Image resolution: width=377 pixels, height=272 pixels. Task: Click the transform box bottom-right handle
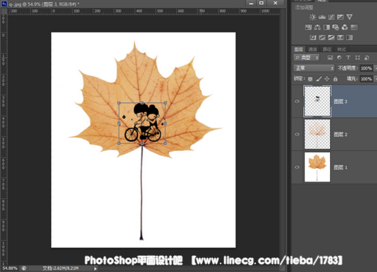tap(165, 144)
